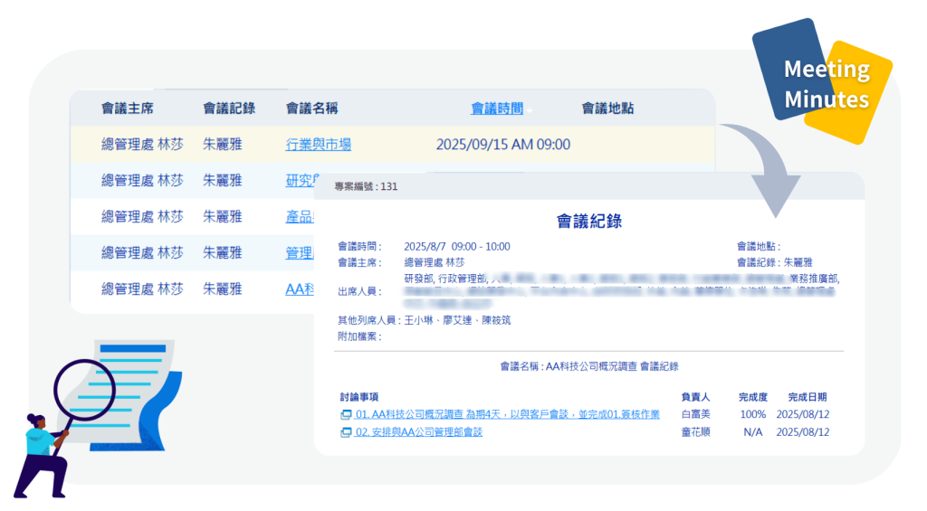Click the 會議名稱 column header
This screenshot has height=511, width=927.
point(311,109)
